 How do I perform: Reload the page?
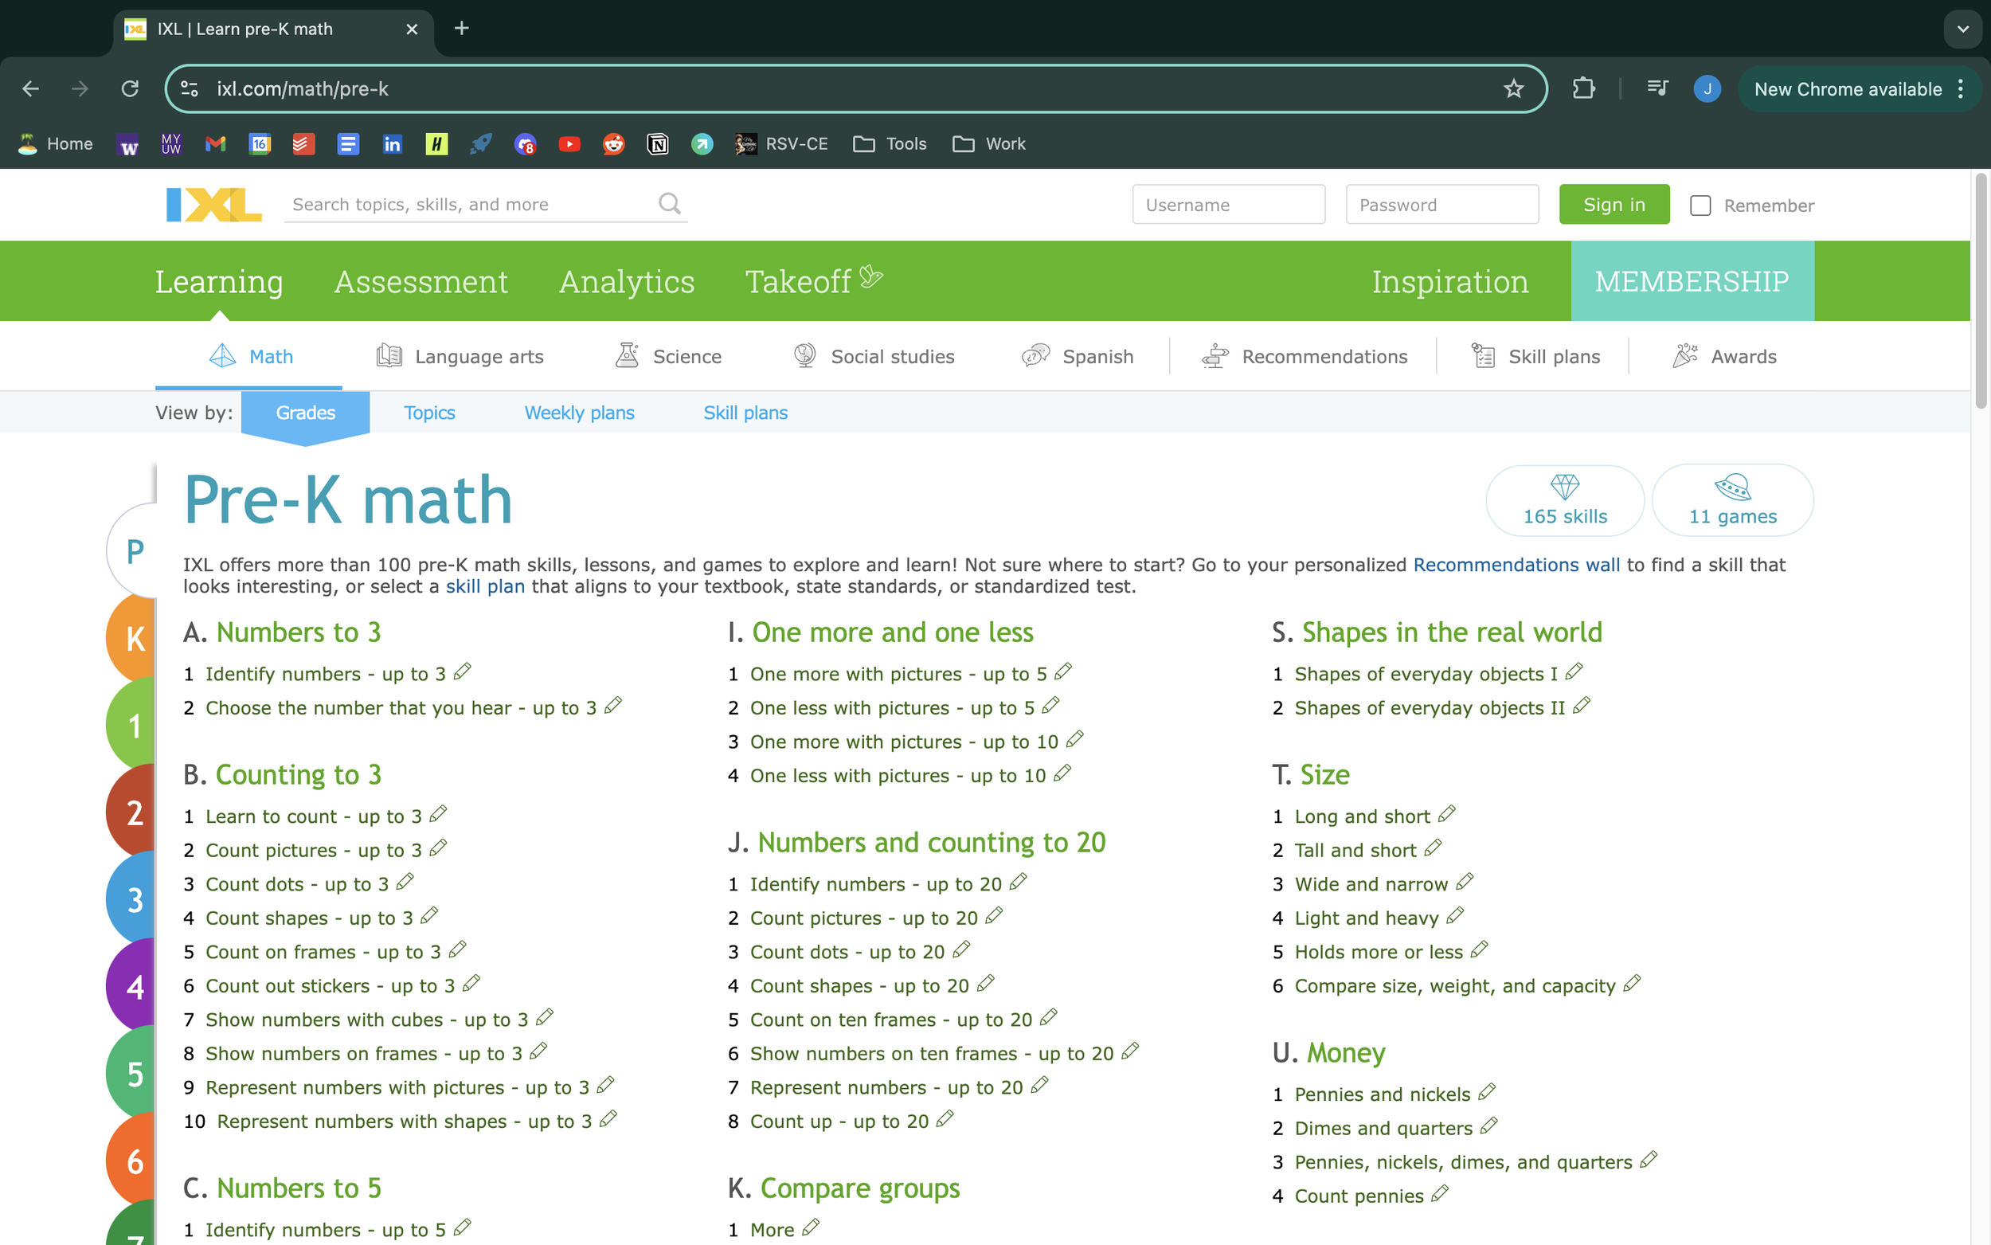click(x=130, y=89)
